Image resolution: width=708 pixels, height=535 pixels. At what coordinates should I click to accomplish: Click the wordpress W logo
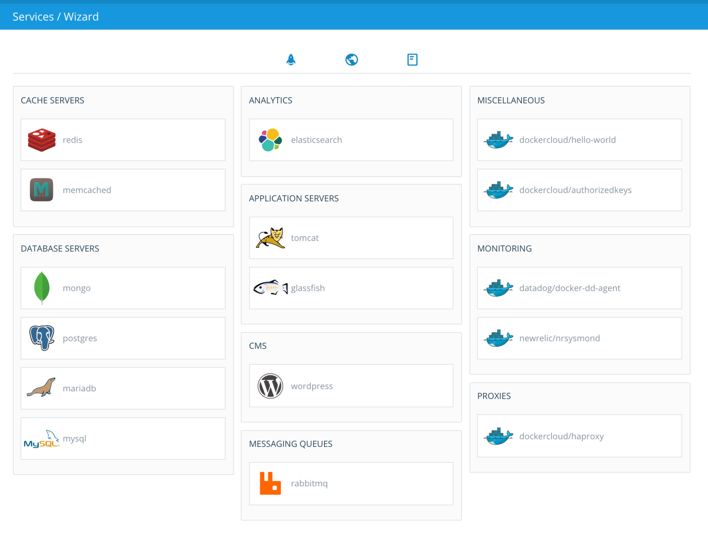pos(270,386)
